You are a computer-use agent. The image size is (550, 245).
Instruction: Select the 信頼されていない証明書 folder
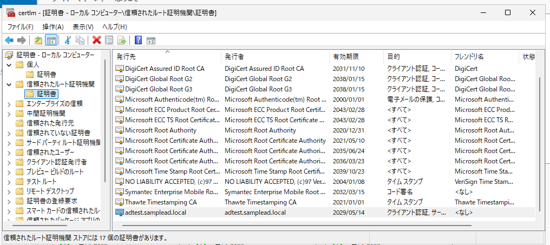tap(58, 133)
